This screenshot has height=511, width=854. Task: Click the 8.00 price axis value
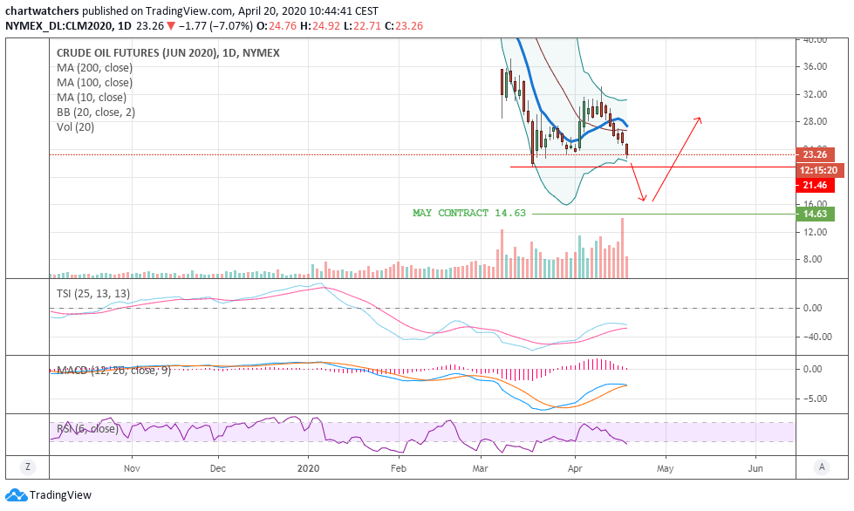point(812,259)
